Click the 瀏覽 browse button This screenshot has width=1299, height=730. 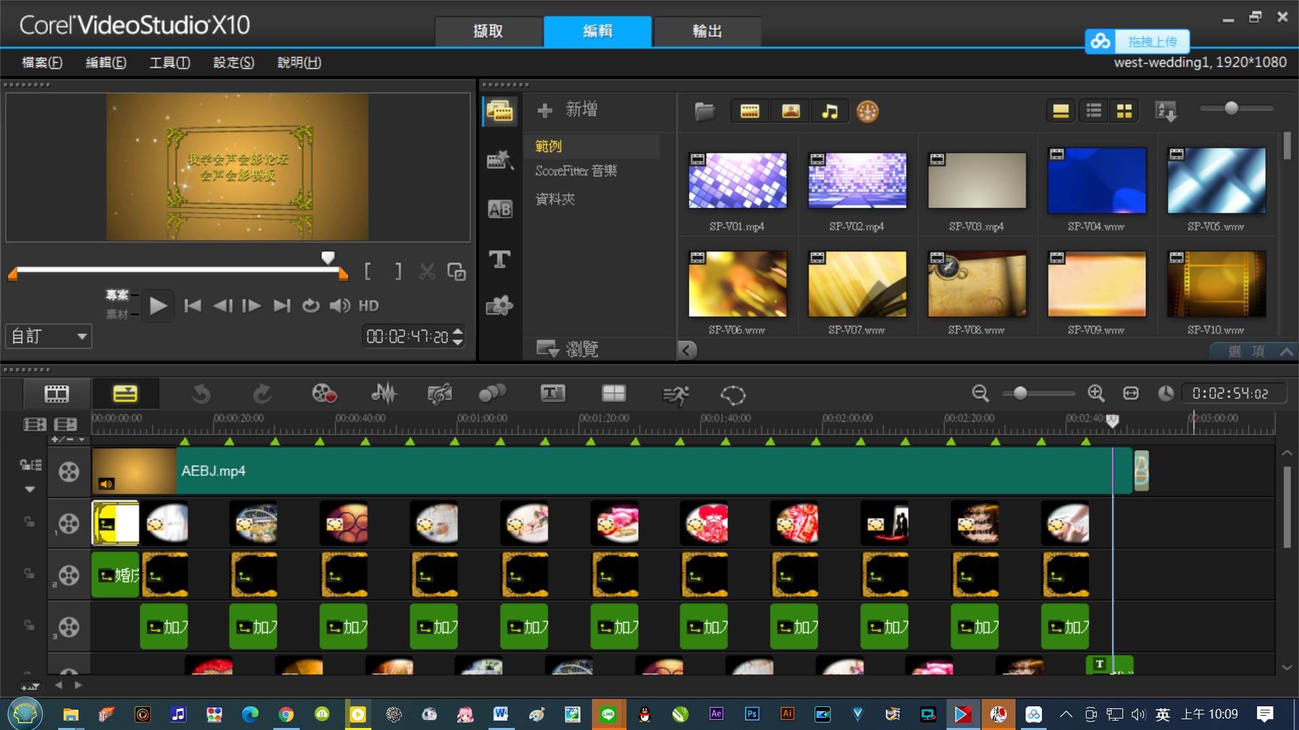tap(567, 349)
